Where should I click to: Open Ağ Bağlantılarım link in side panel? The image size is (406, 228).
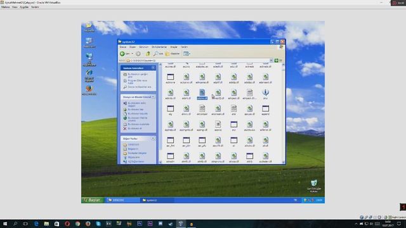pyautogui.click(x=134, y=161)
